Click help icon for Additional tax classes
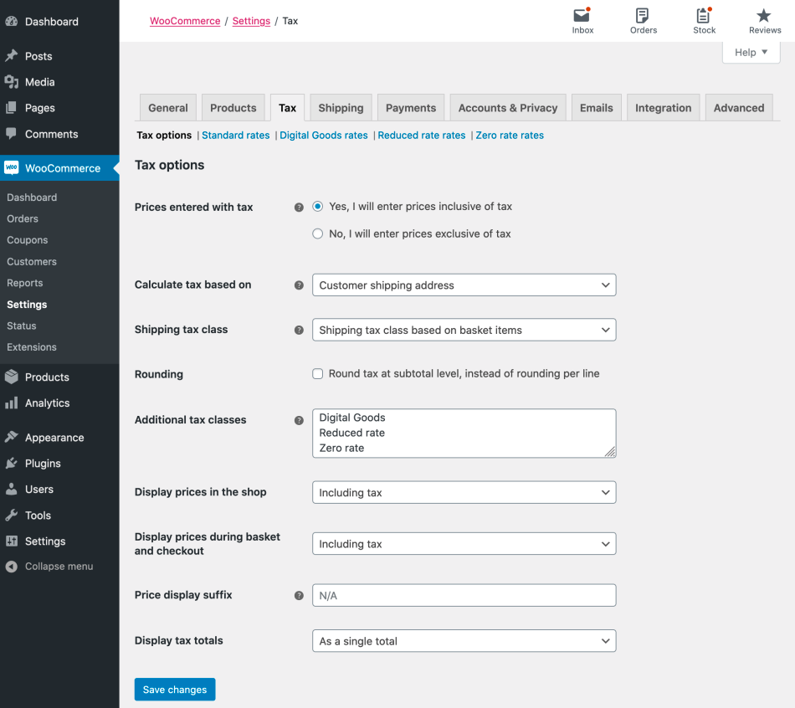This screenshot has height=708, width=795. pos(299,420)
